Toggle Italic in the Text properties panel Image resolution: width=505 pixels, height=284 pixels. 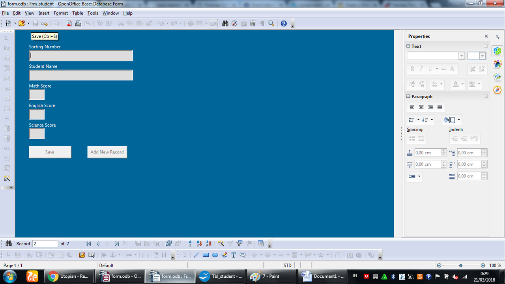pyautogui.click(x=421, y=69)
